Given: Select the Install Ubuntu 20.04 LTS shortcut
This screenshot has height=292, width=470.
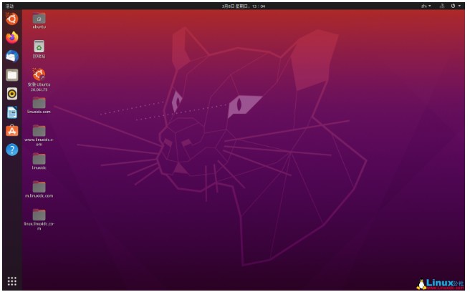Looking at the screenshot, I should tap(39, 79).
